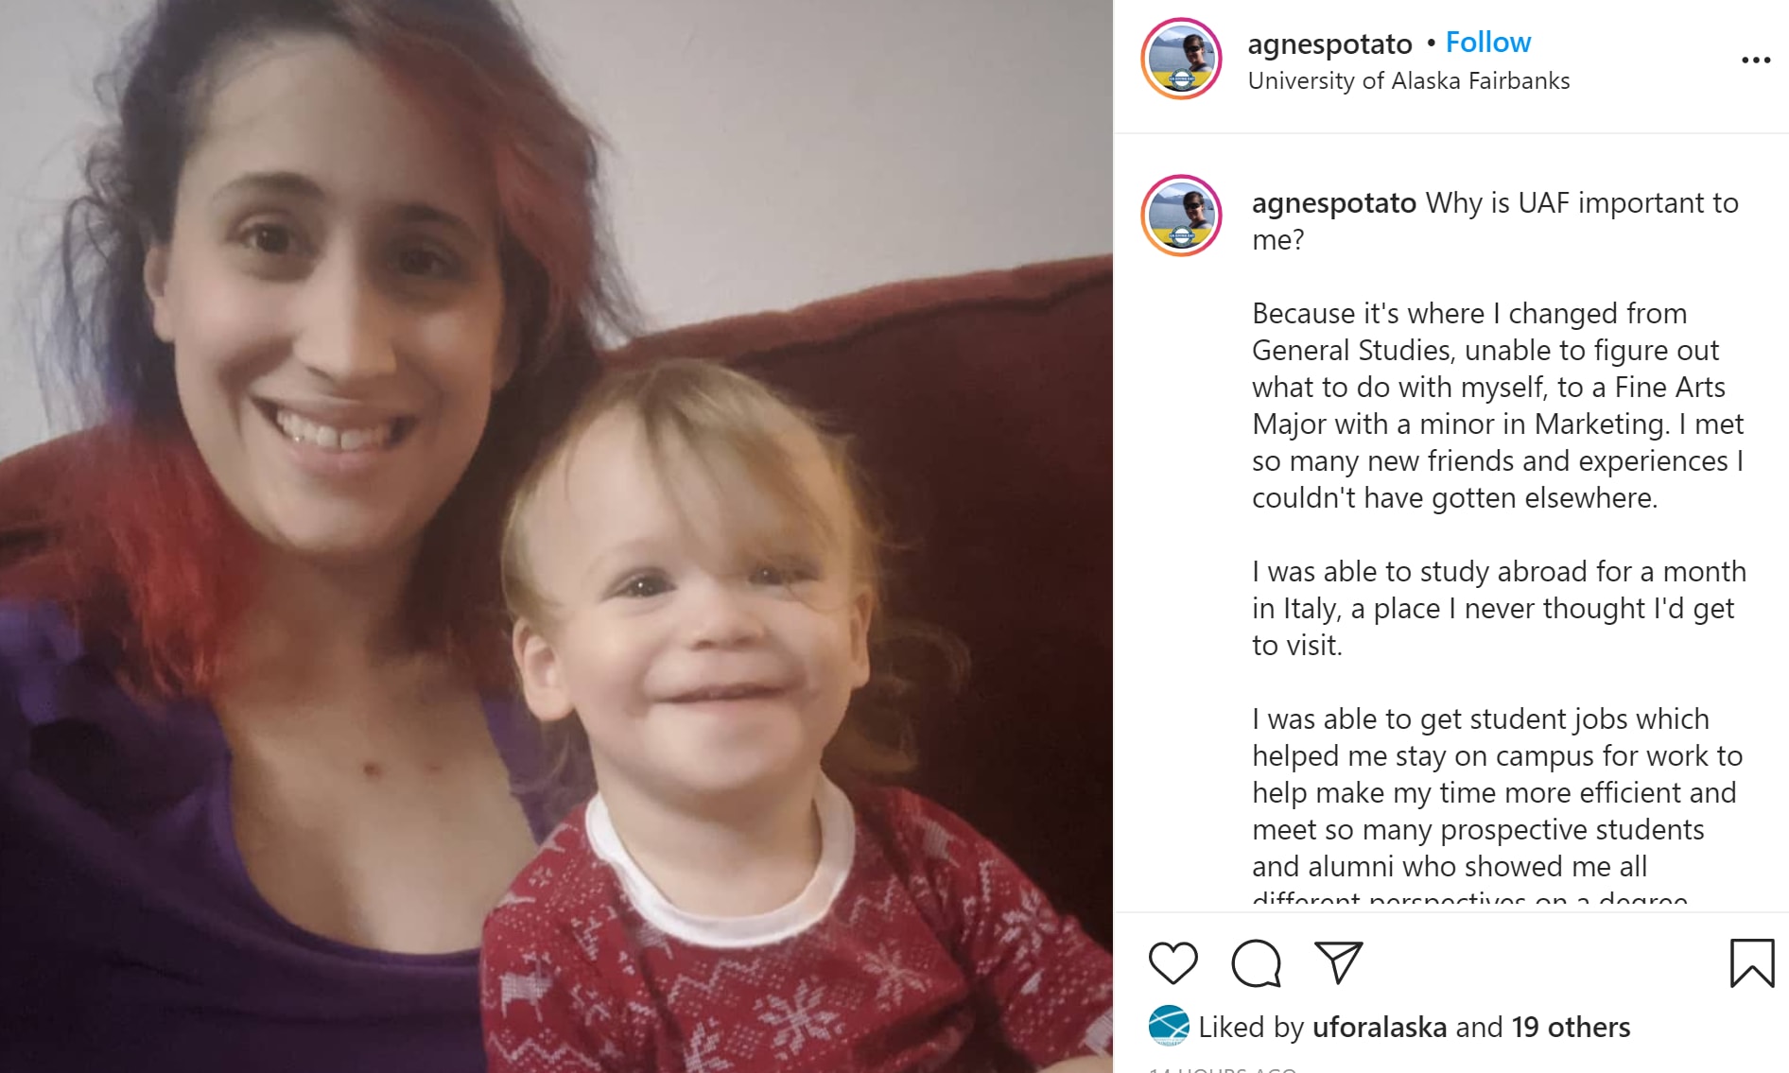Select the 'Why is UAF important to me?' caption text
Viewport: 1789px width, 1073px height.
pos(1495,220)
